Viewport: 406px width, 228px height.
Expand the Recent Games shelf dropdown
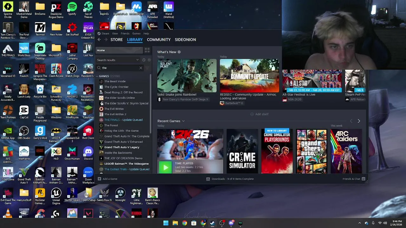click(183, 121)
